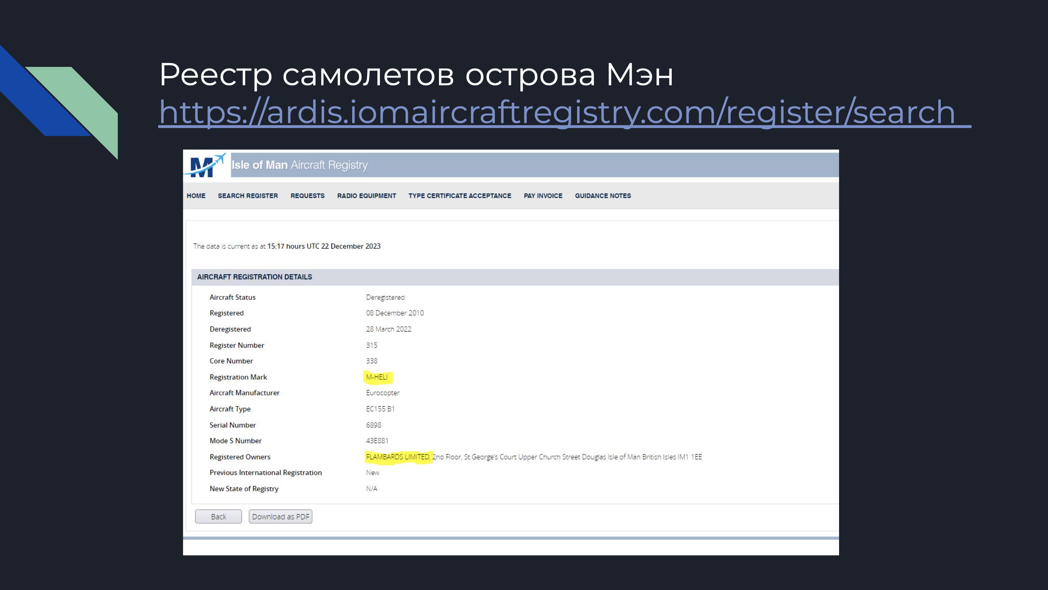Click the 'Register Number' label
Viewport: 1048px width, 590px height.
click(x=237, y=345)
